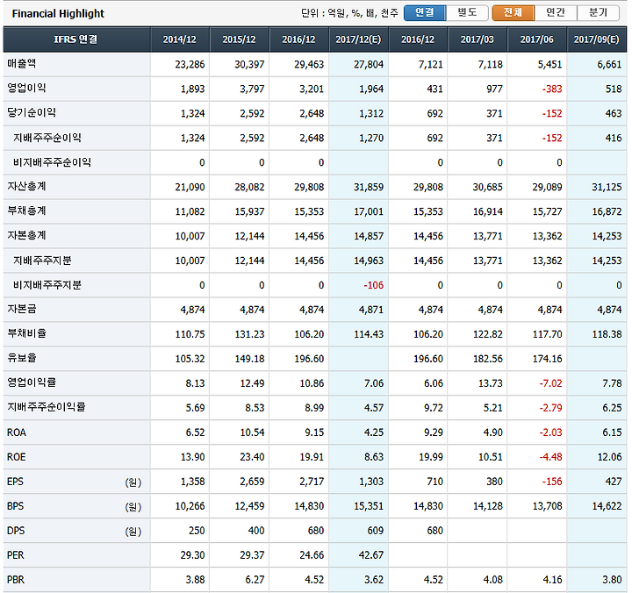Image resolution: width=632 pixels, height=593 pixels.
Task: Click the PBR value 3.80
Action: click(x=612, y=580)
